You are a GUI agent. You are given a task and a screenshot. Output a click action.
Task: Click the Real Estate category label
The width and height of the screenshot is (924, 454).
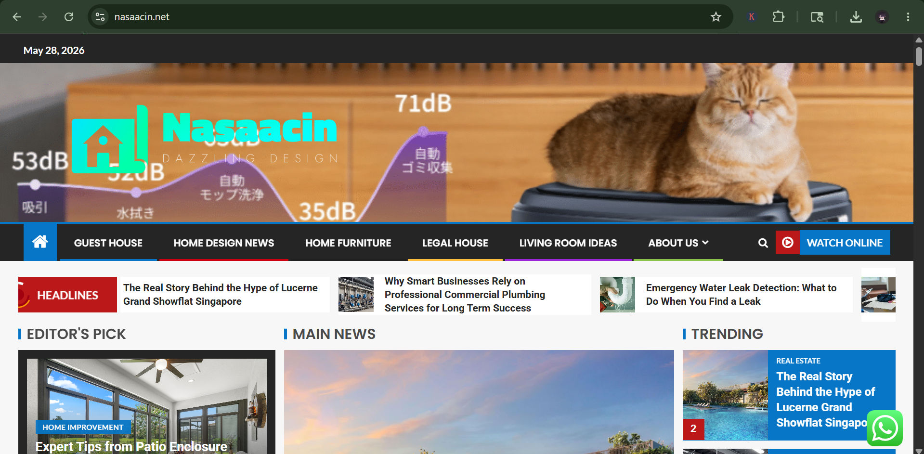click(x=798, y=361)
